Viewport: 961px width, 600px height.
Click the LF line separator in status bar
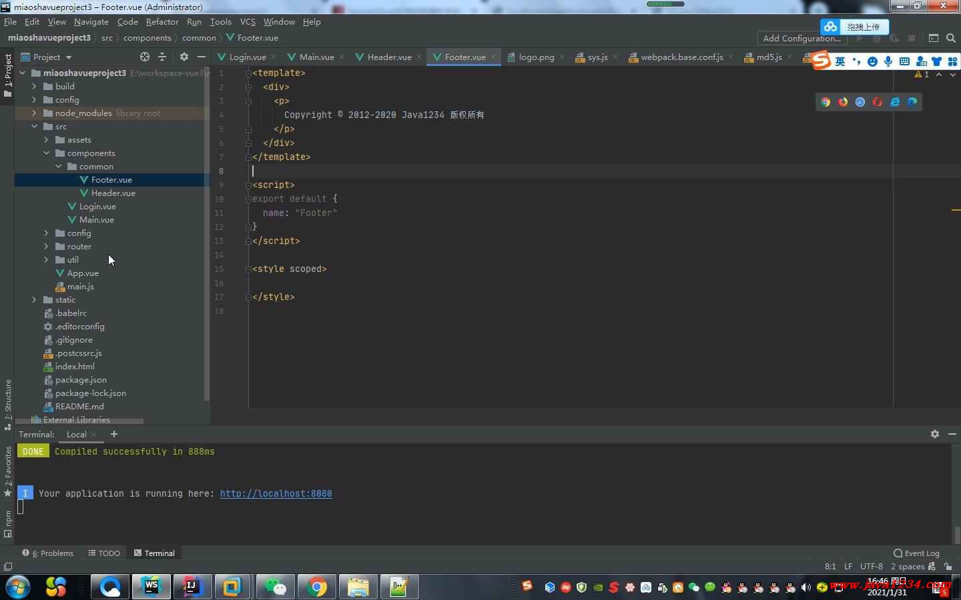click(x=848, y=567)
